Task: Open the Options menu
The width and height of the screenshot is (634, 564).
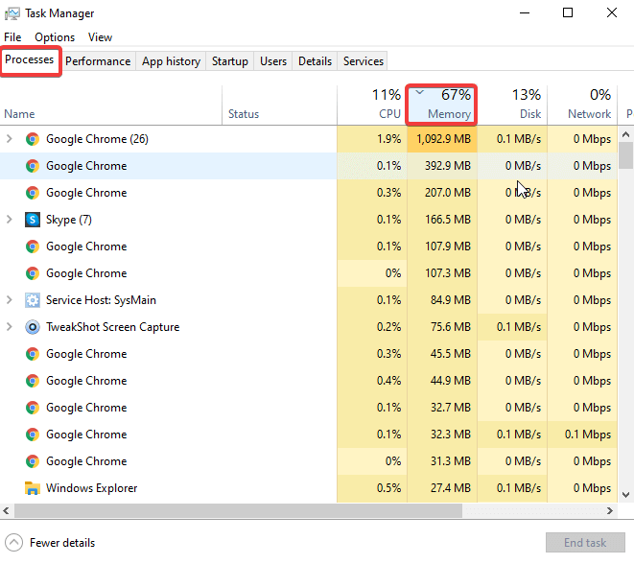Action: point(55,37)
